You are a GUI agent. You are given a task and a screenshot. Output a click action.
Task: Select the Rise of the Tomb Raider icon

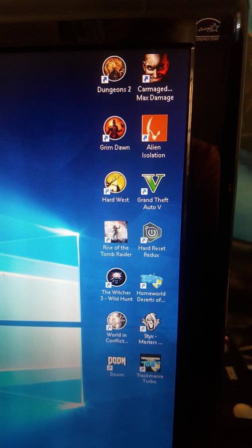(116, 231)
